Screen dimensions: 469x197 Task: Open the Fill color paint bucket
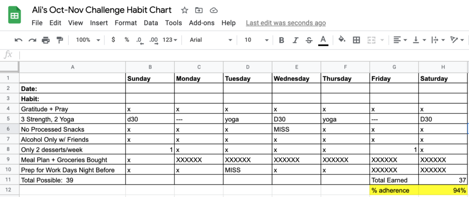point(342,39)
